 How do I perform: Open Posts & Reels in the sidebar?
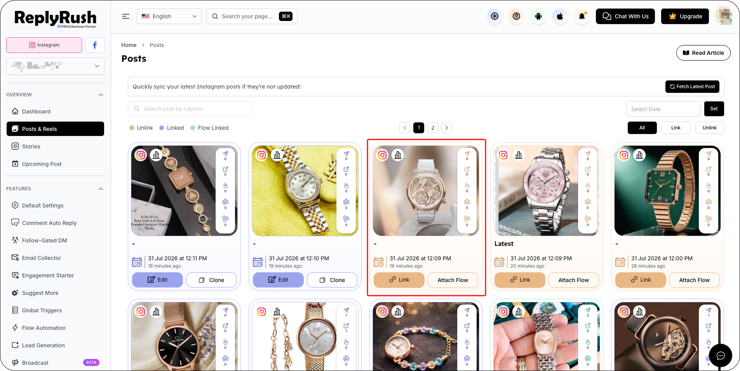click(55, 129)
